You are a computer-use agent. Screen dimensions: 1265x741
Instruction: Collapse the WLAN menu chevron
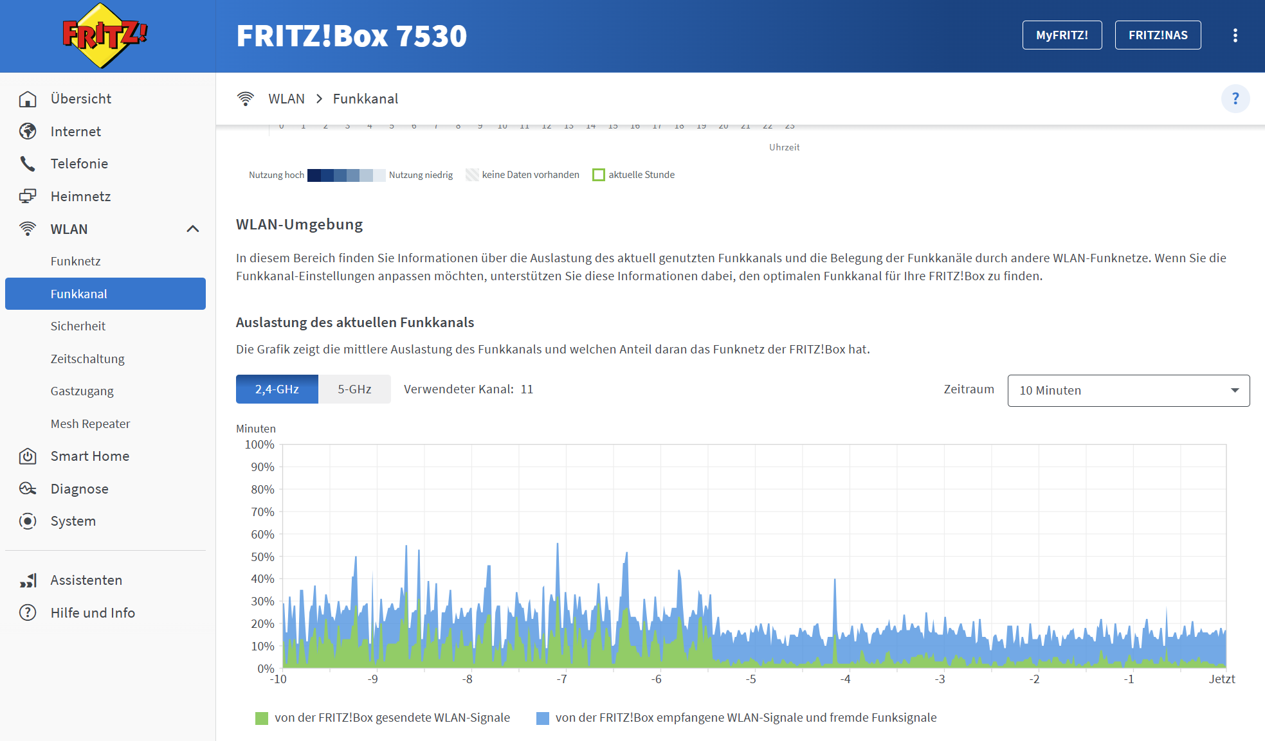[x=192, y=229]
